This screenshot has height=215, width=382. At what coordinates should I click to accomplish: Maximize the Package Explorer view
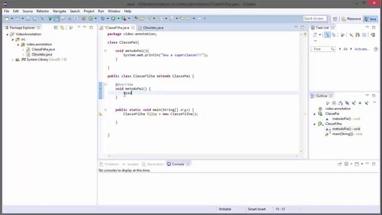(91, 27)
